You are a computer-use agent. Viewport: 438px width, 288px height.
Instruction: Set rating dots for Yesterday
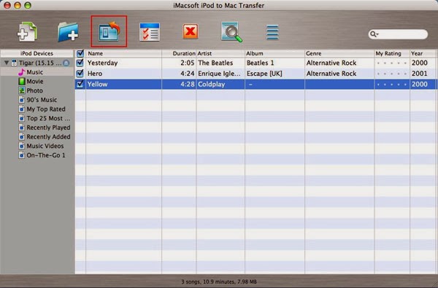pyautogui.click(x=392, y=63)
